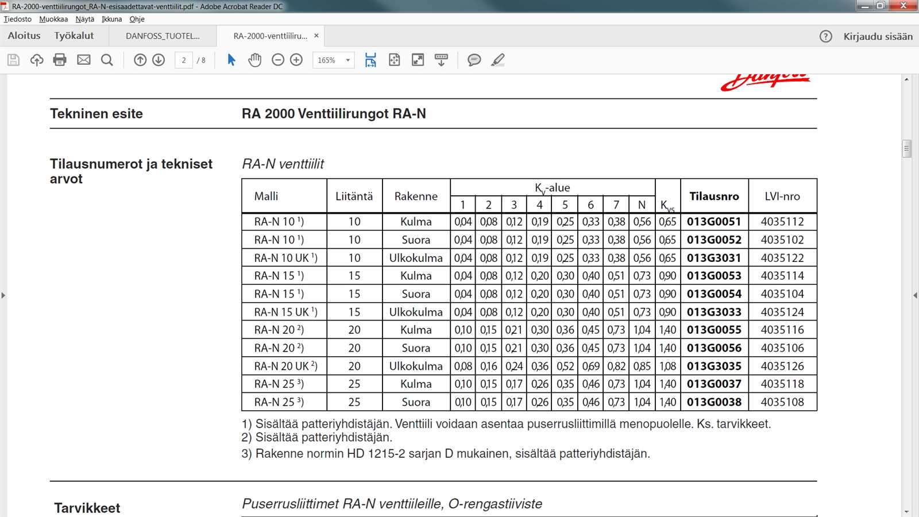919x517 pixels.
Task: Open the Ikkuna menu
Action: (112, 19)
